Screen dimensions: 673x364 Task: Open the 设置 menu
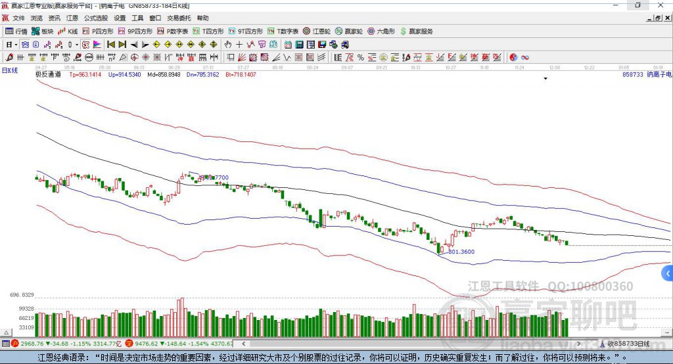(x=120, y=18)
